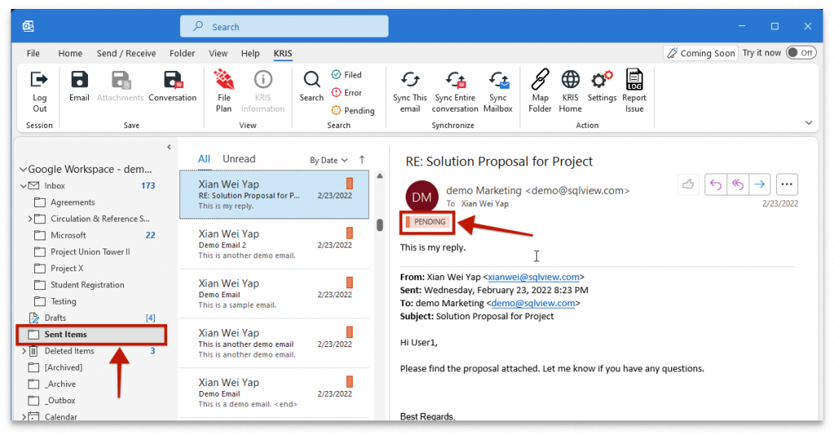Click the sort direction arrow

pos(362,160)
